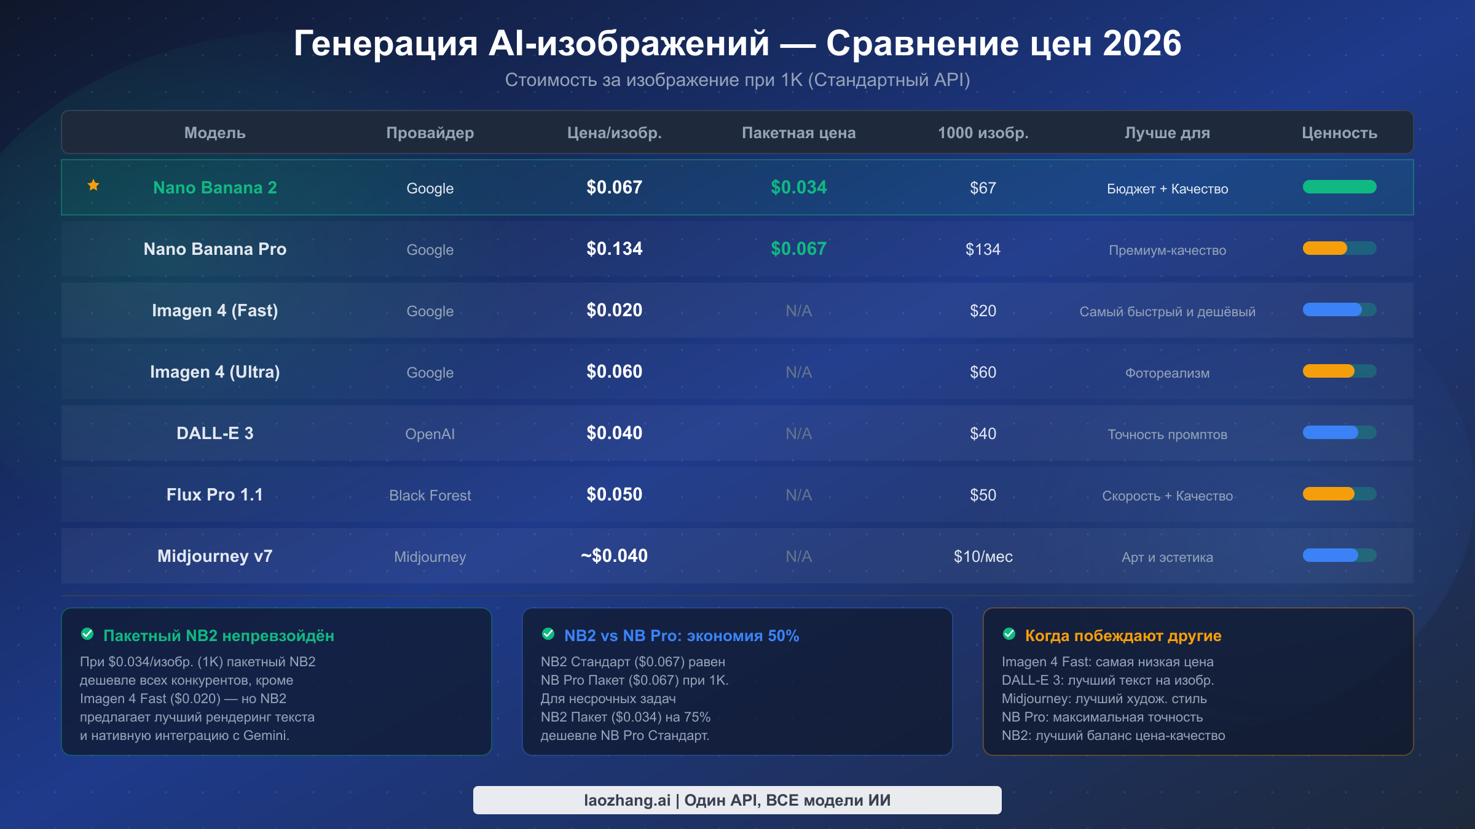Click the "1000 изобр." column header
Viewport: 1475px width, 829px height.
[x=983, y=132]
